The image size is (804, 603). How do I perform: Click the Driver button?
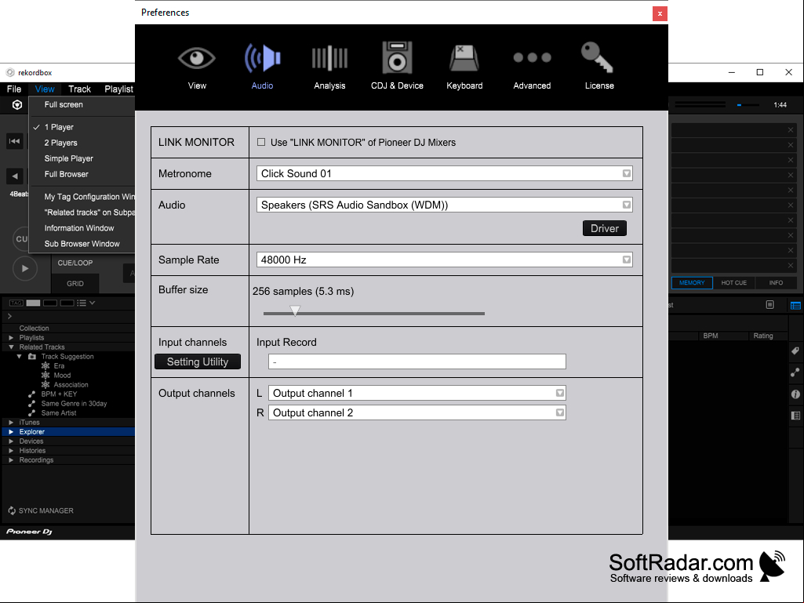(x=605, y=228)
